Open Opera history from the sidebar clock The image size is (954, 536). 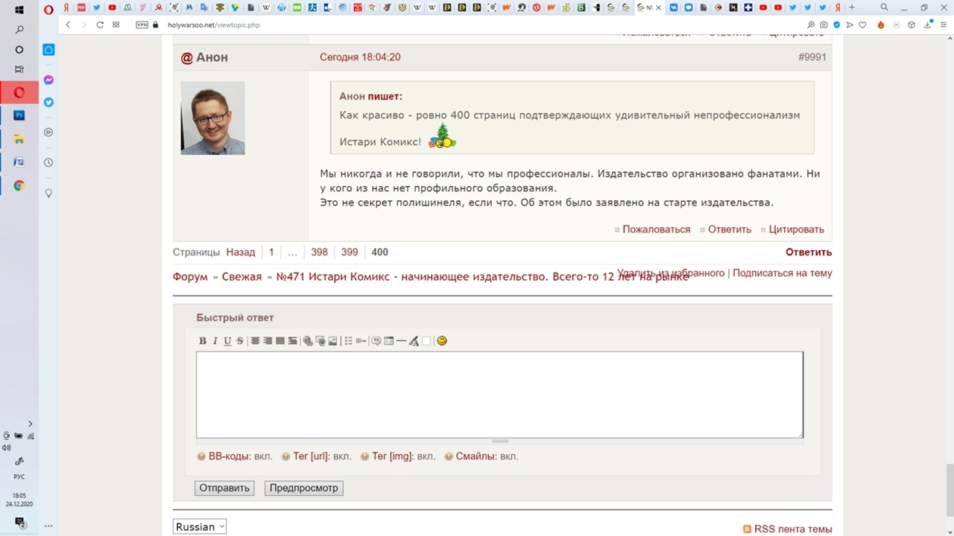(48, 162)
